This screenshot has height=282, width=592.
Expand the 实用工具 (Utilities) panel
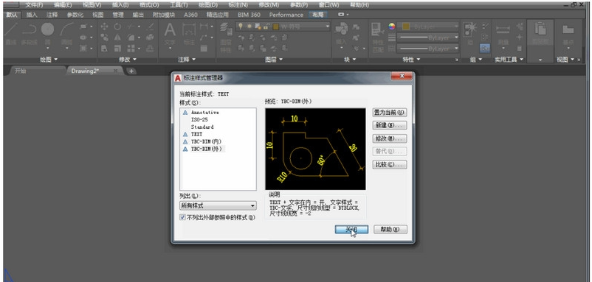[509, 60]
